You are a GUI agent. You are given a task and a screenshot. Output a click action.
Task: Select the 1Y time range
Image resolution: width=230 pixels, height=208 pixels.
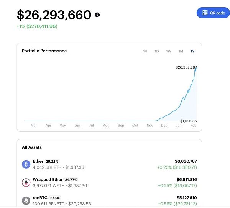click(x=192, y=51)
